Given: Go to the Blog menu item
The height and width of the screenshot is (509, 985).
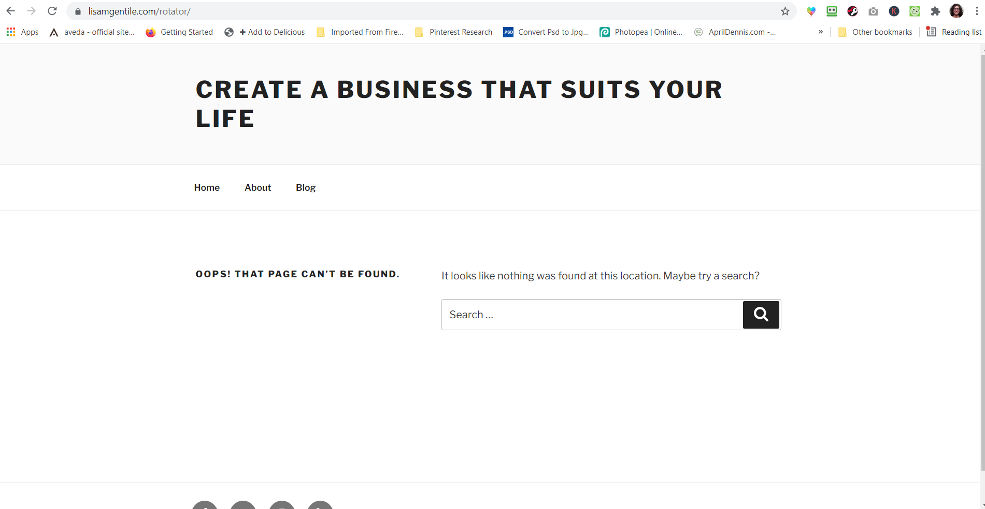Looking at the screenshot, I should (x=306, y=188).
